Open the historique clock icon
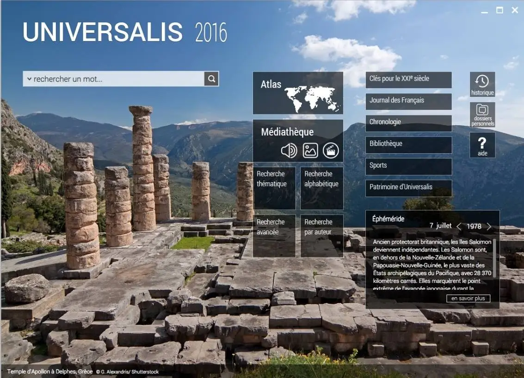Image resolution: width=524 pixels, height=378 pixels. [x=482, y=84]
